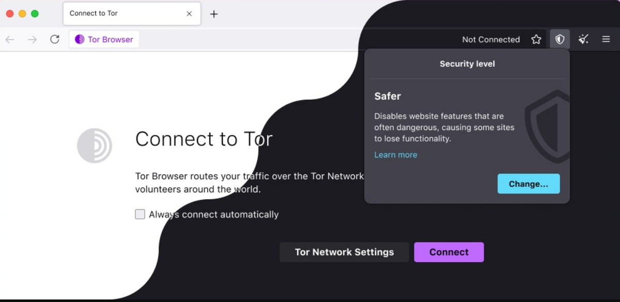Screen dimensions: 620x302
Task: Reload the page with the refresh icon
Action: [x=55, y=39]
